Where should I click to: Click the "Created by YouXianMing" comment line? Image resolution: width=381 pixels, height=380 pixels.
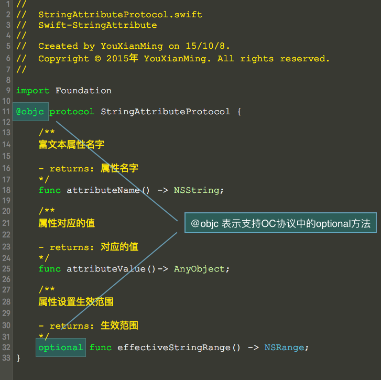coord(123,46)
